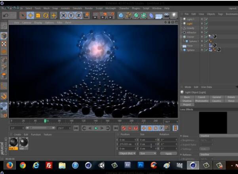Open the Glow type dropdown
The width and height of the screenshot is (238, 174).
pos(219,136)
